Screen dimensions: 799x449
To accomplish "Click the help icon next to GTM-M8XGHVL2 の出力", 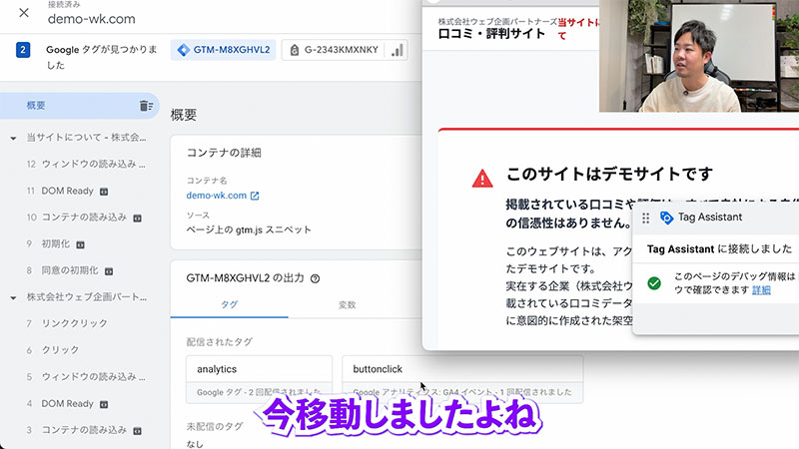I will pos(316,278).
